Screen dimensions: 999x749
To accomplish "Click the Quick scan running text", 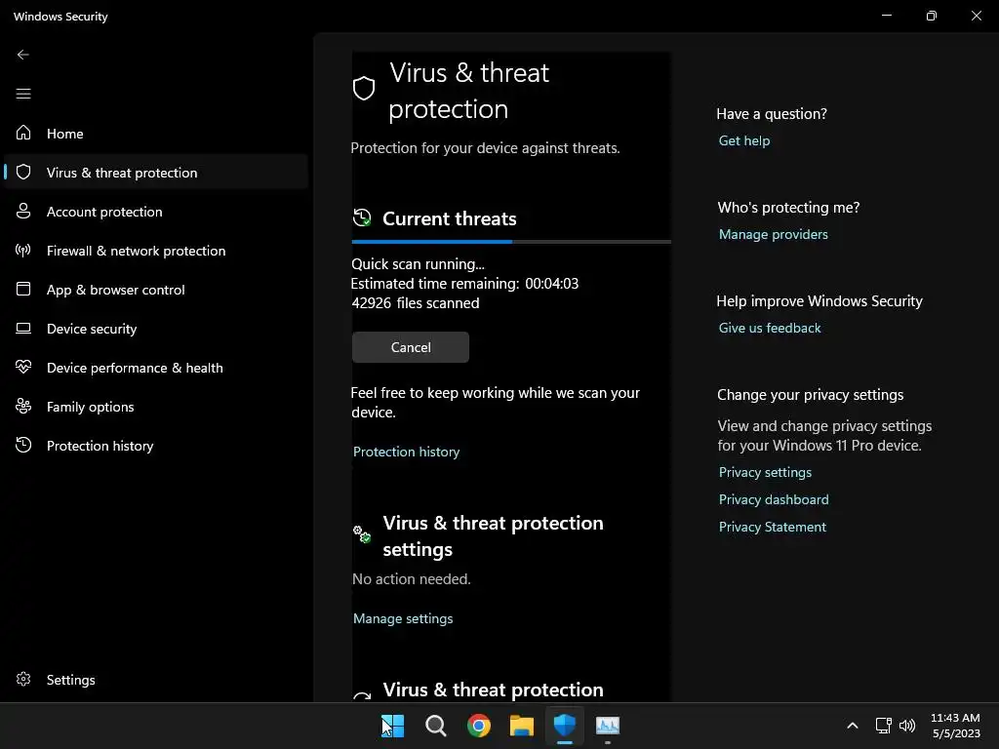I will [418, 263].
